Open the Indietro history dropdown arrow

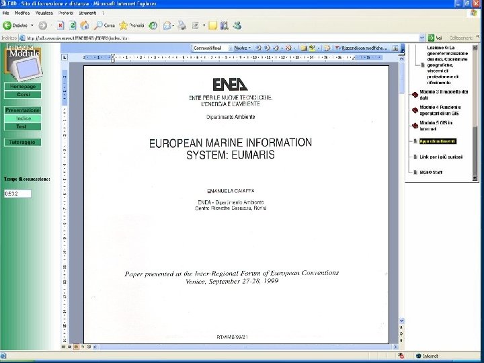tap(32, 26)
